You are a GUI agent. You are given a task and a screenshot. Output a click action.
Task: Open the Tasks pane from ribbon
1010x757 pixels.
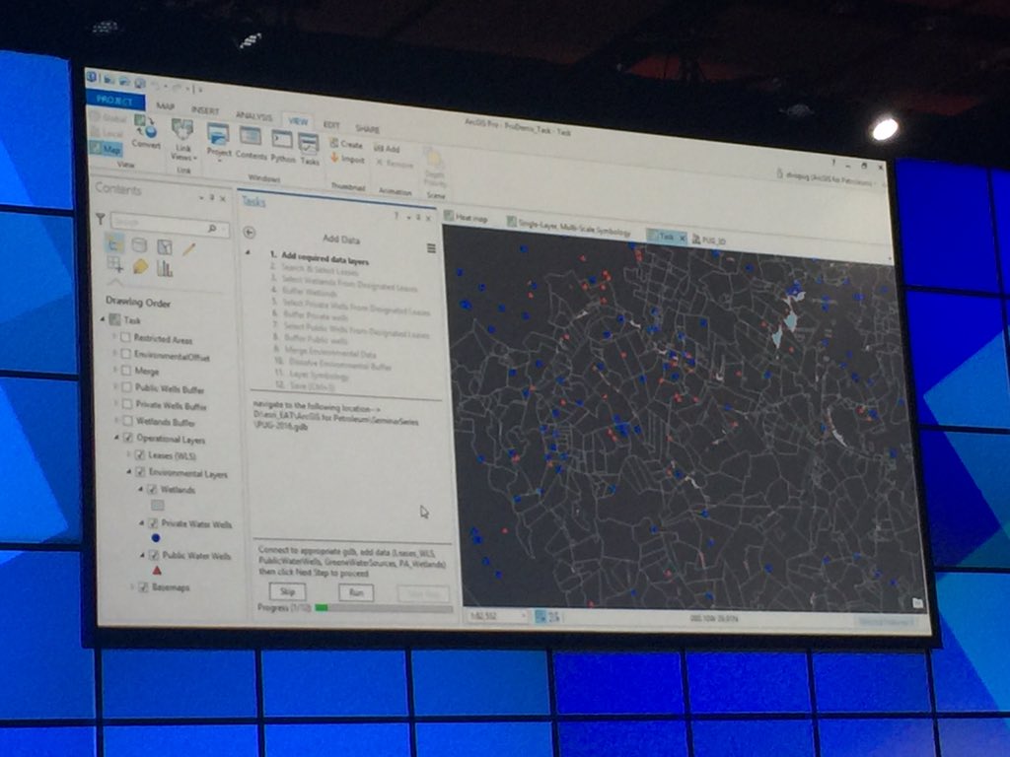[x=309, y=143]
